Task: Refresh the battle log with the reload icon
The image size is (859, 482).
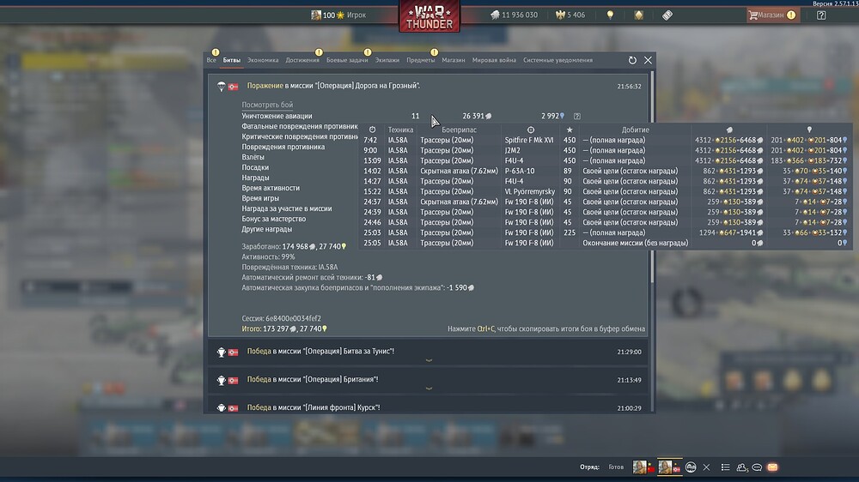Action: click(633, 60)
